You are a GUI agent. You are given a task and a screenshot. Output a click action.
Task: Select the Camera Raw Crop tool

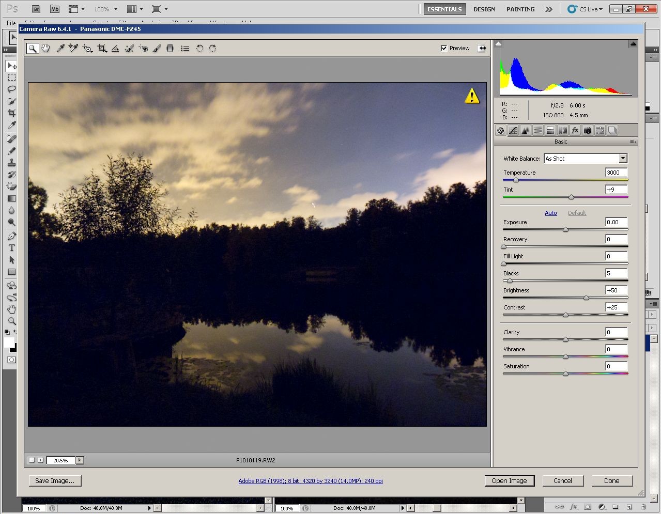[102, 49]
